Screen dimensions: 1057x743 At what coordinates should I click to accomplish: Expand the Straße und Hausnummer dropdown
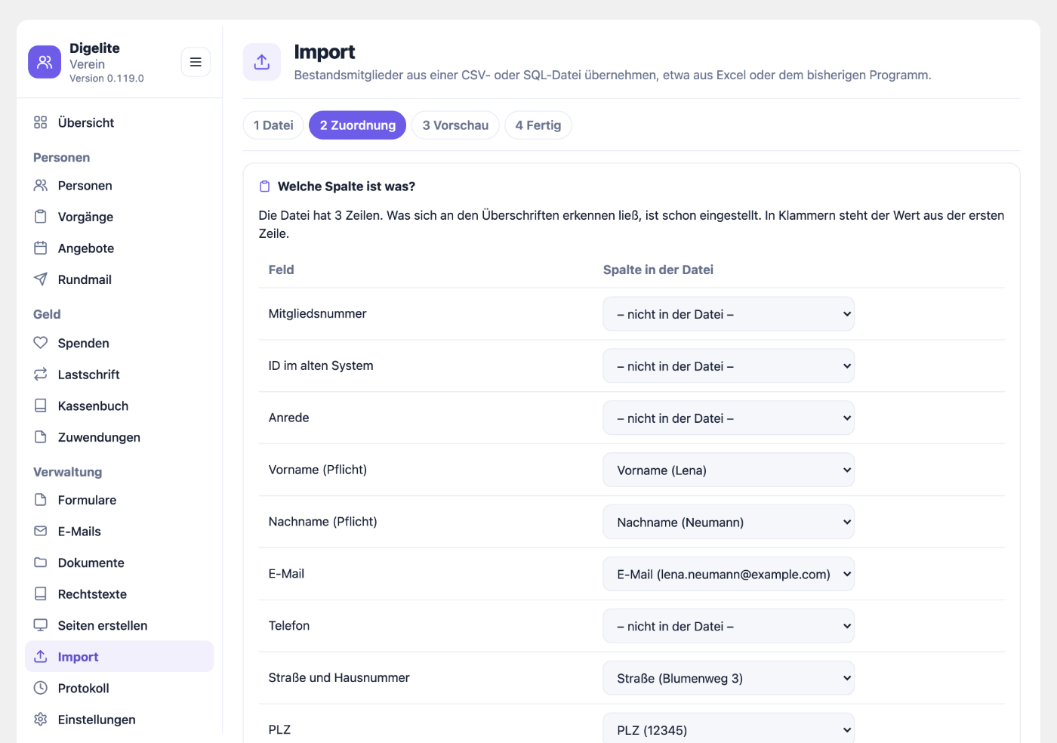pyautogui.click(x=729, y=678)
